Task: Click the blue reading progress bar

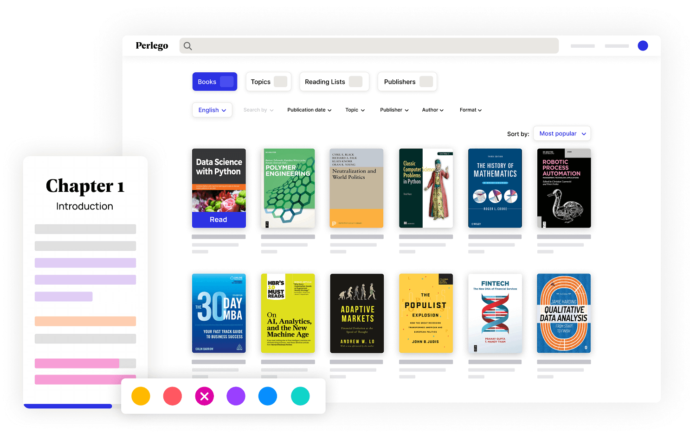Action: pos(68,406)
